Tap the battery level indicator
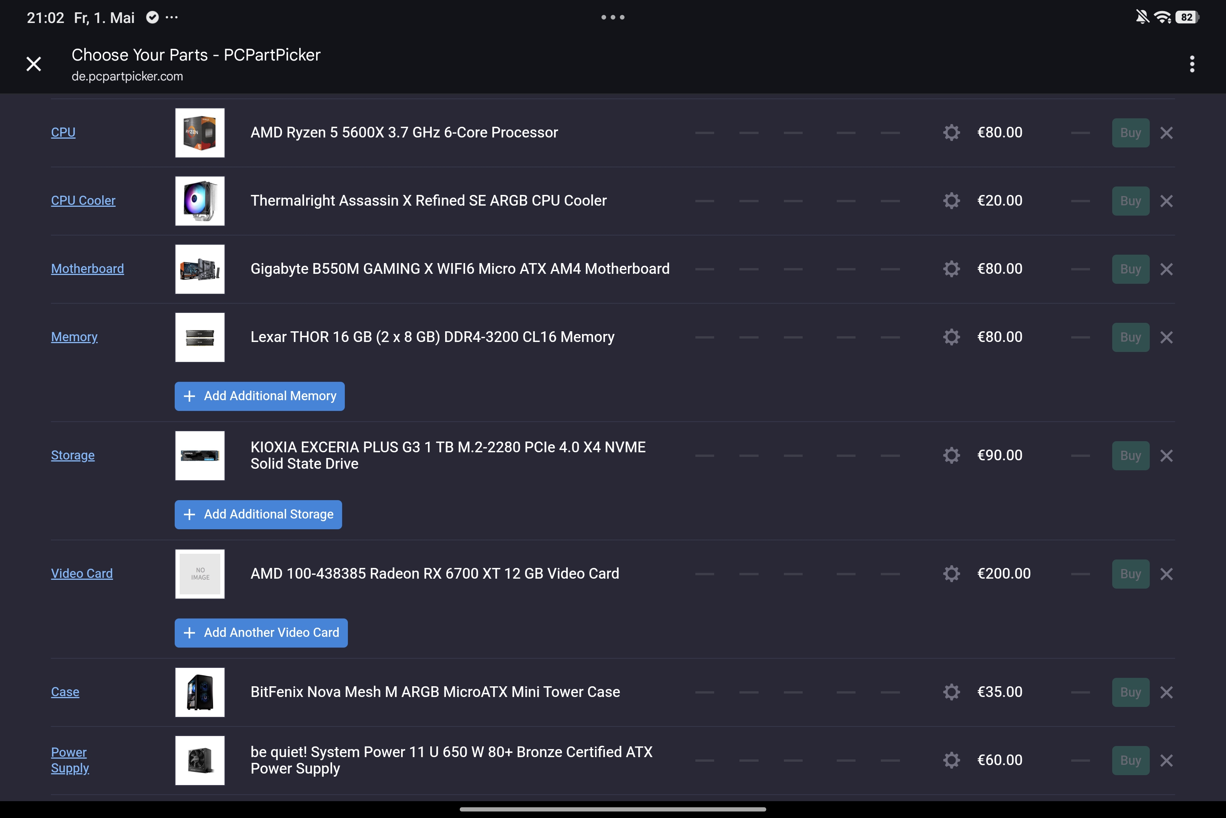The width and height of the screenshot is (1226, 818). [x=1187, y=17]
